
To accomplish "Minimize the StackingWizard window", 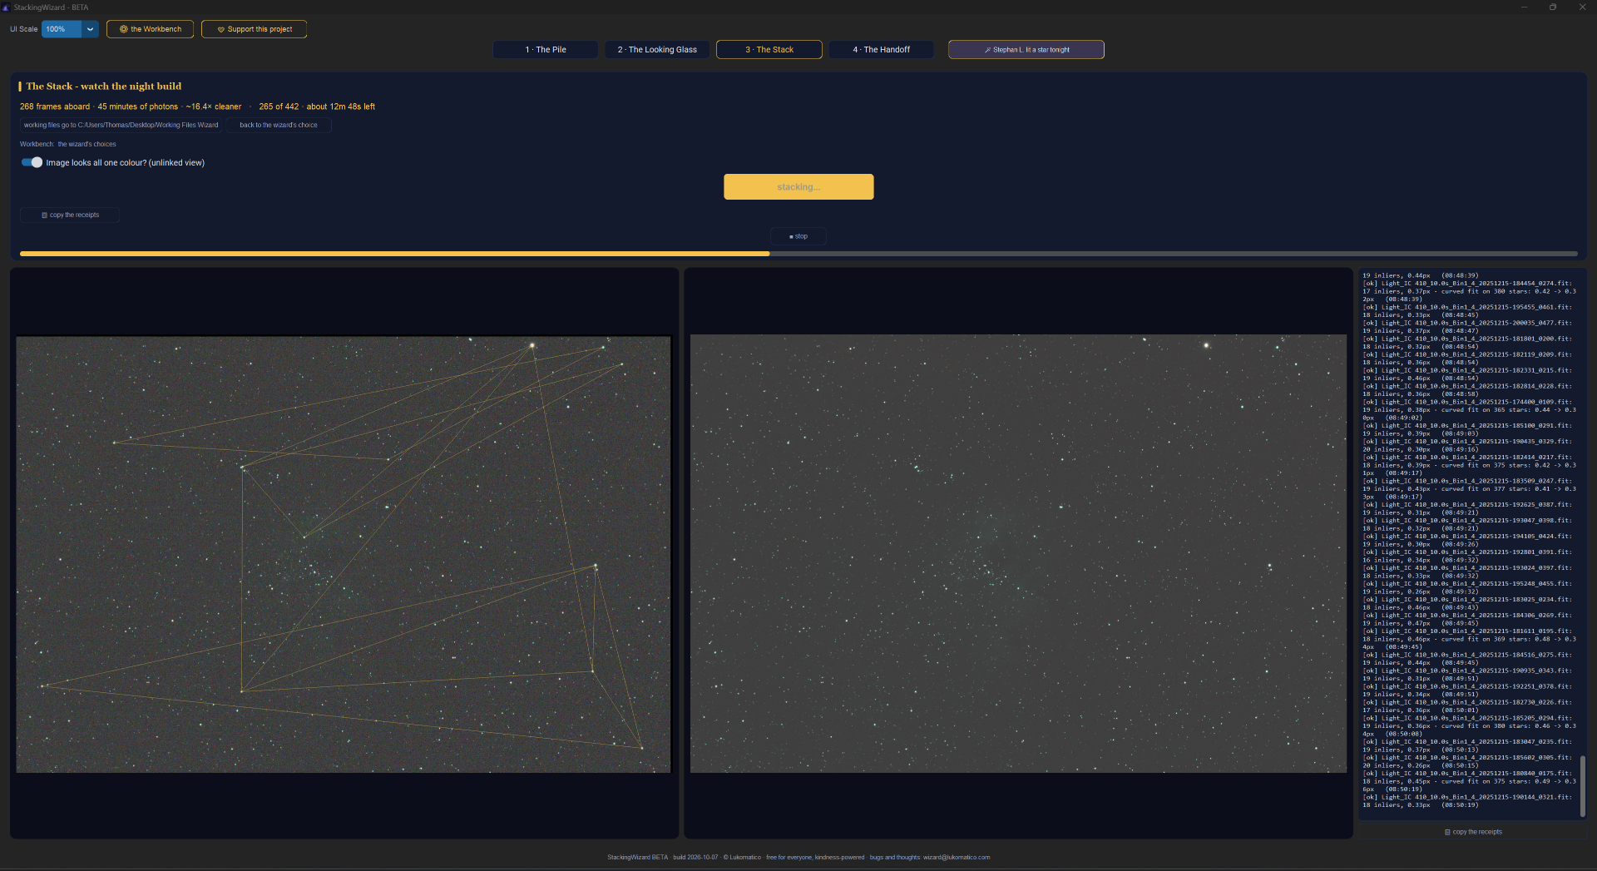I will 1524,7.
